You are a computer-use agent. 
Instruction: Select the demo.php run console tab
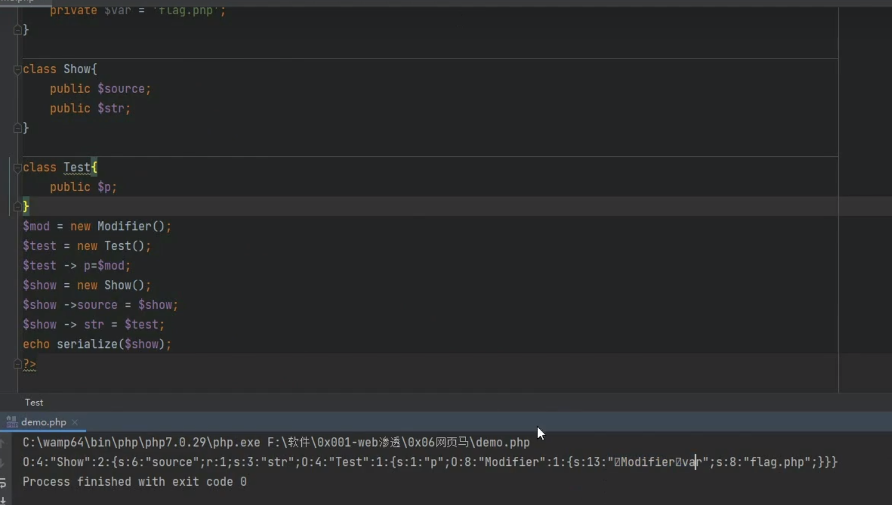(x=44, y=422)
